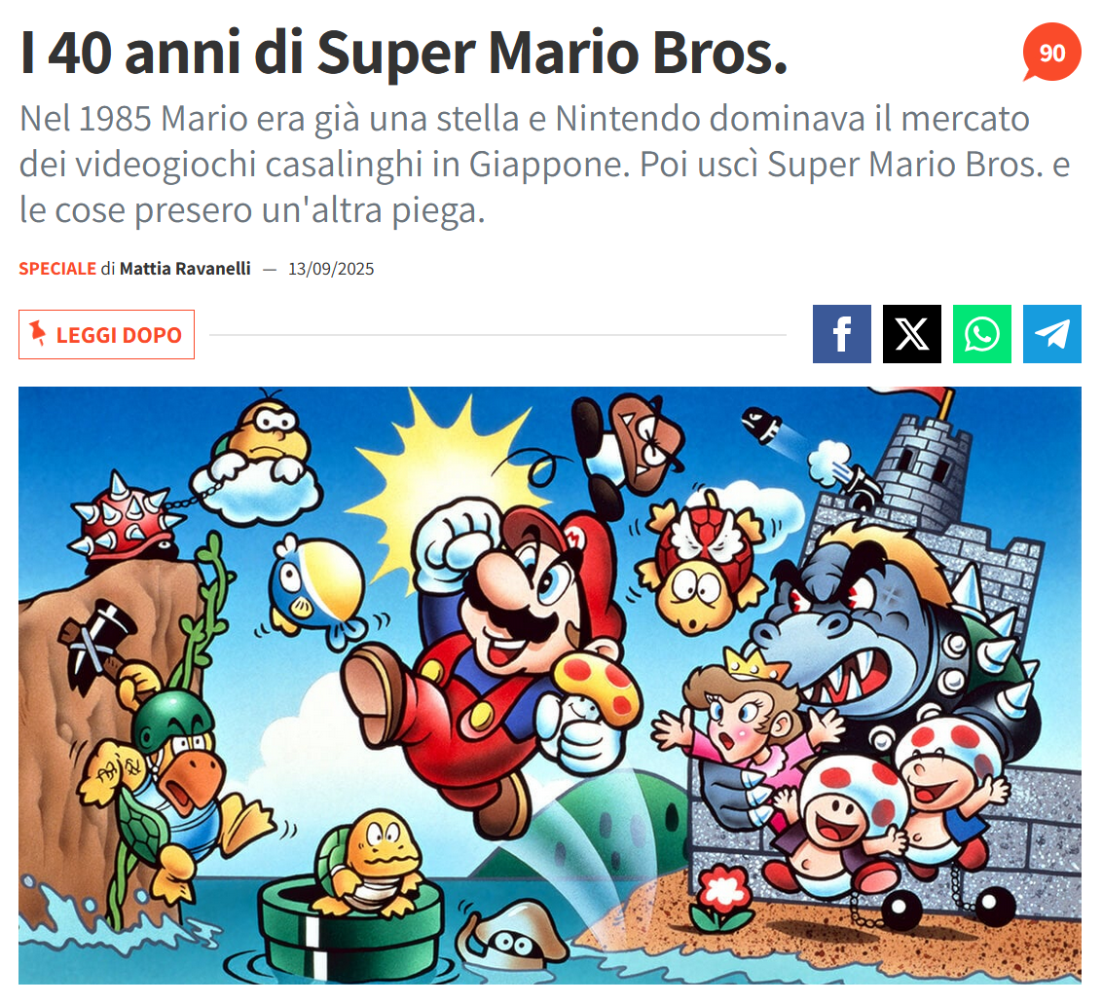The image size is (1102, 1005).
Task: Open the SPECIALE category link
Action: click(57, 269)
